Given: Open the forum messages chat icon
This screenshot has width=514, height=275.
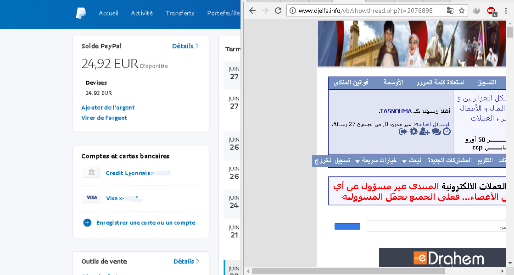Looking at the screenshot, I should tap(436, 132).
